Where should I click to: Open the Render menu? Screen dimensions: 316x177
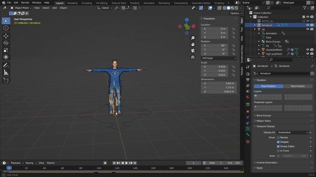tap(25, 2)
